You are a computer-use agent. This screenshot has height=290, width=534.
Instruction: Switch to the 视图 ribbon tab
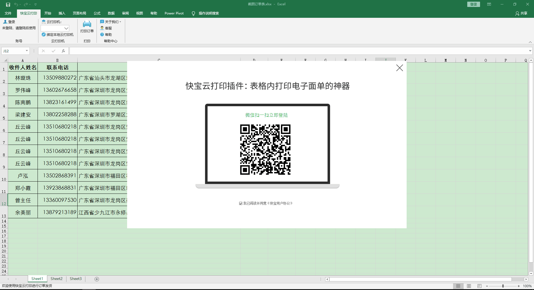pyautogui.click(x=140, y=13)
